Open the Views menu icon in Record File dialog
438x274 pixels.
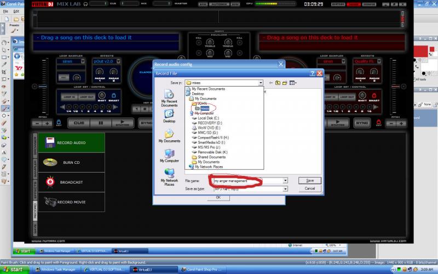(293, 83)
